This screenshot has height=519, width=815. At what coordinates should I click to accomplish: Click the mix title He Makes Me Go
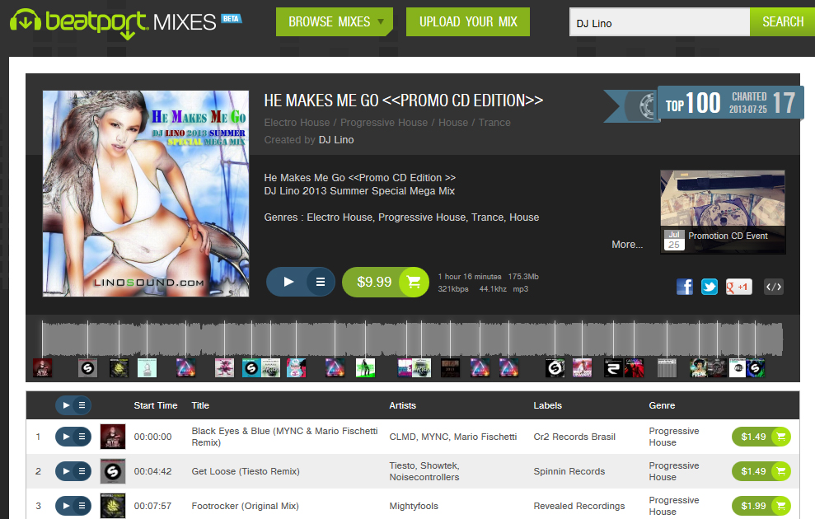tap(403, 101)
